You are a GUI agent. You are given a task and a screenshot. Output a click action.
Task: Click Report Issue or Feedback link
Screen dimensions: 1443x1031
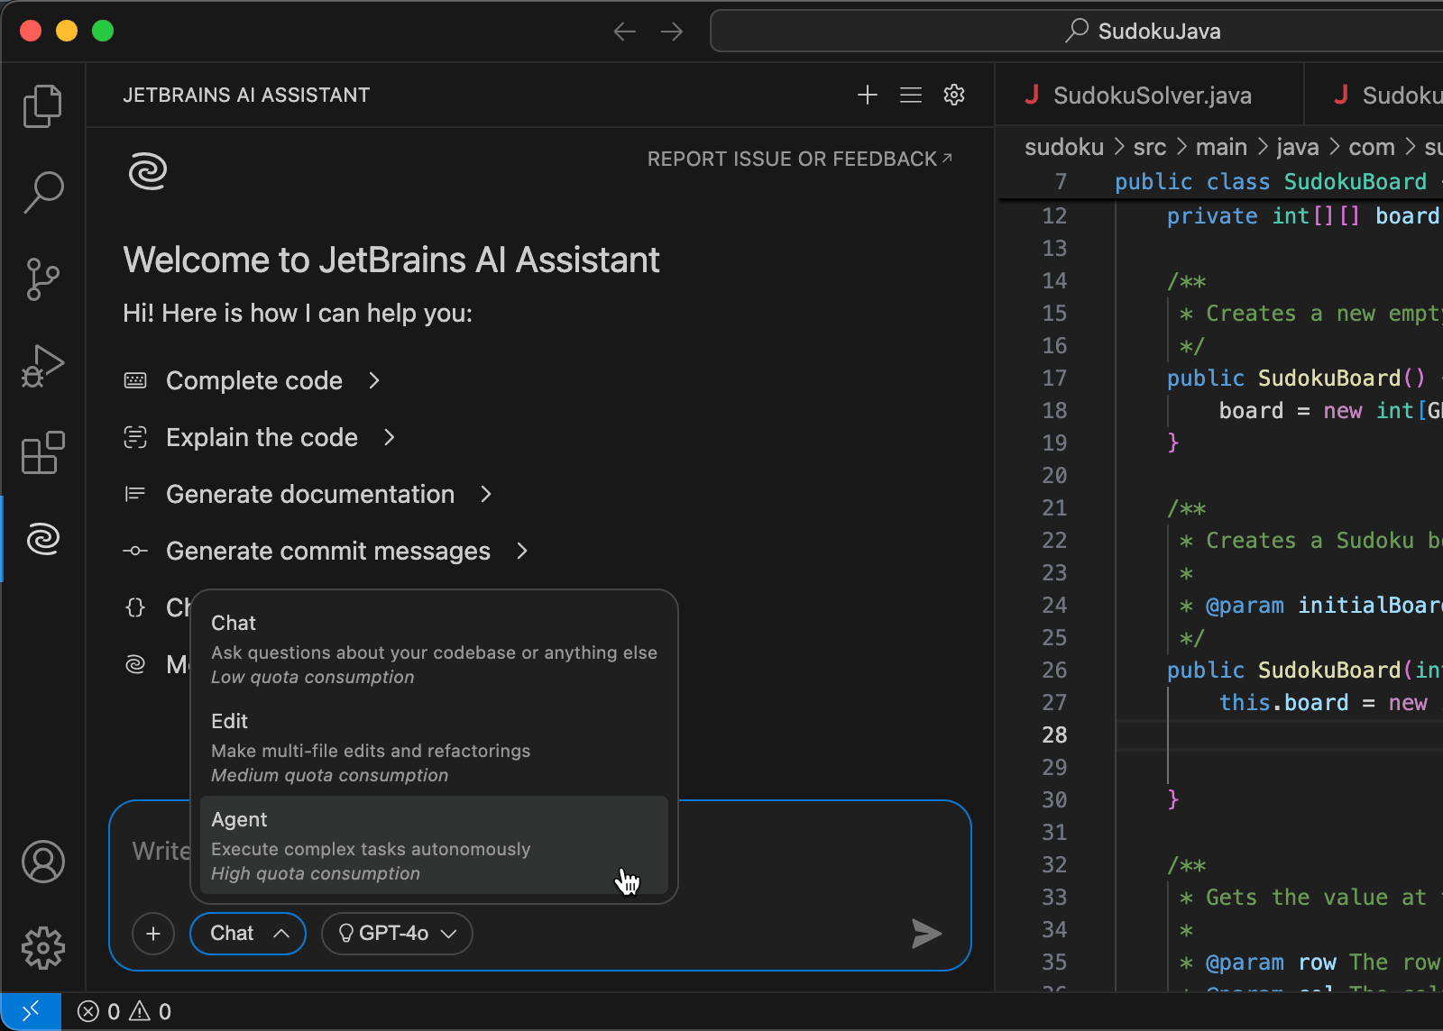(799, 160)
